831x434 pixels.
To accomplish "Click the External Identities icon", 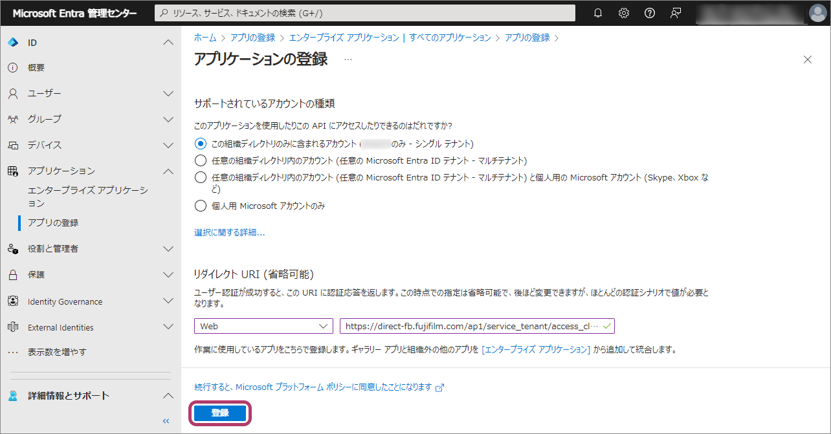I will point(13,327).
